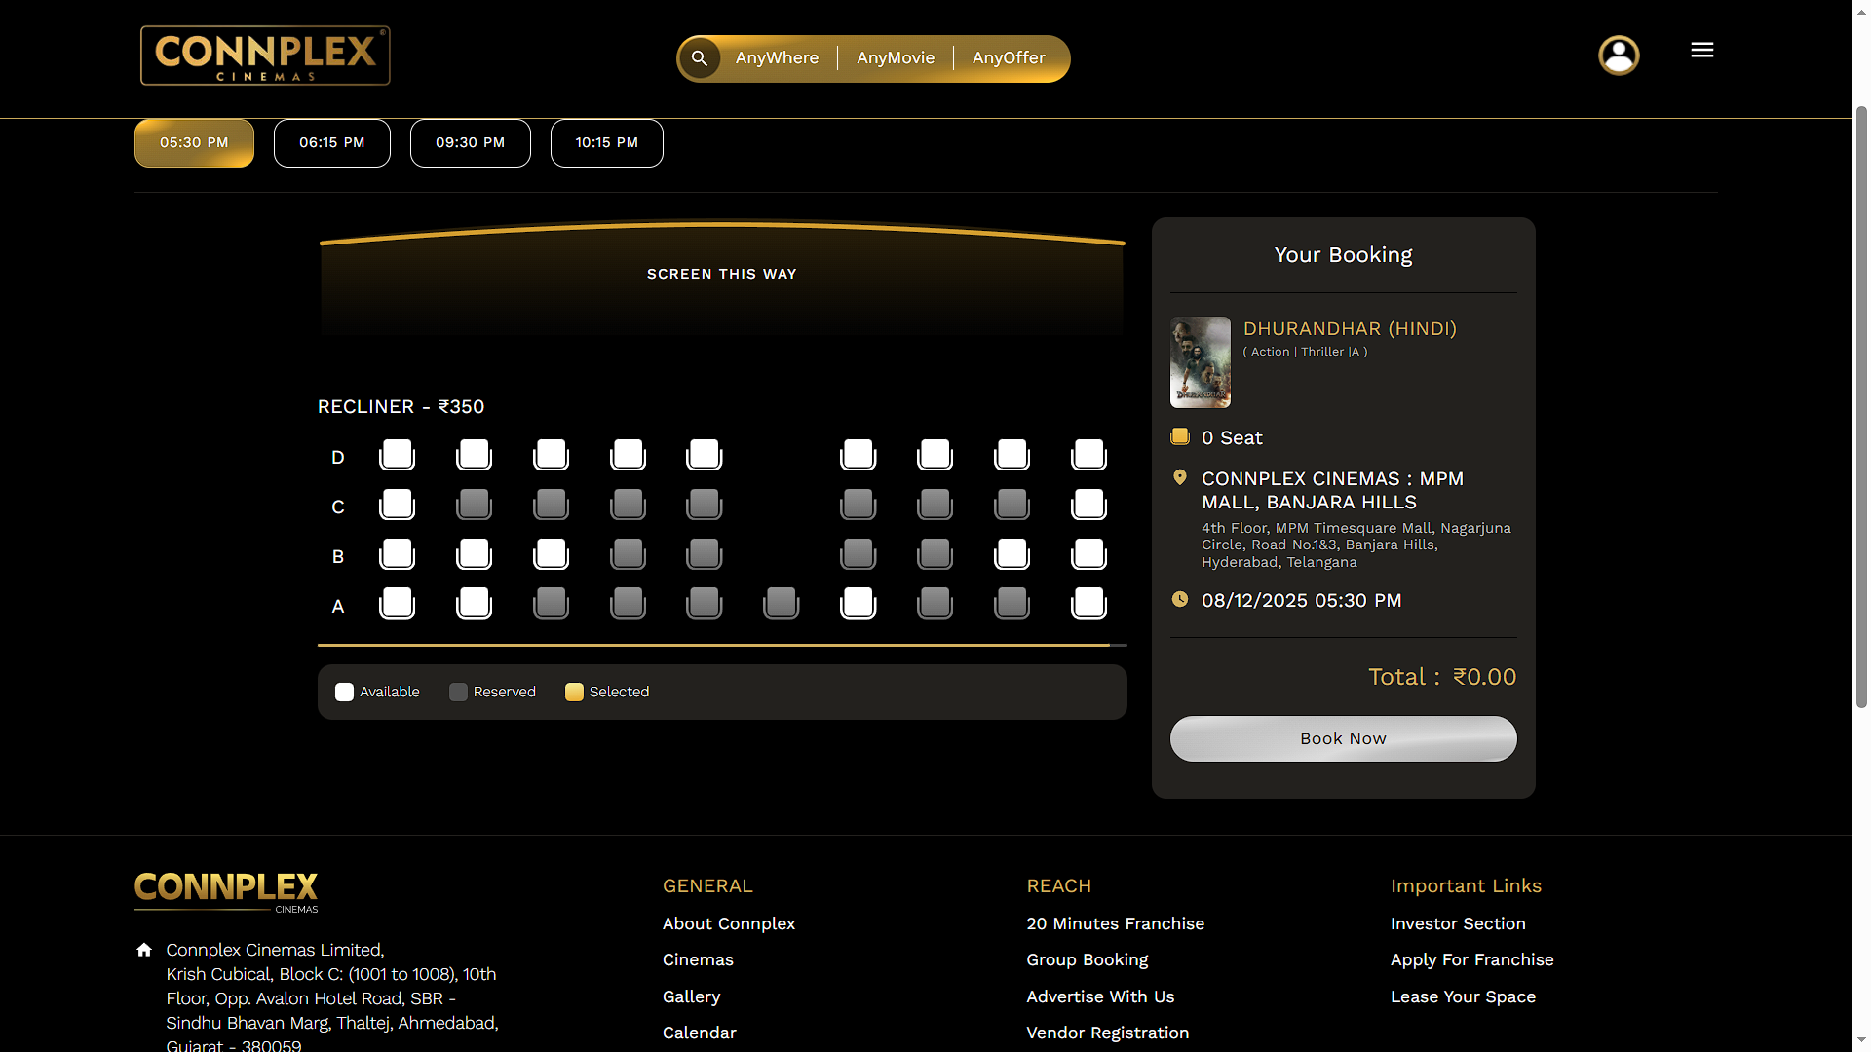Screen dimensions: 1871x1052
Task: Open the AnyMovie selector
Action: (896, 58)
